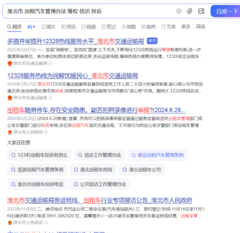Switch to the 地图 map tab
This screenshot has height=233, width=240.
point(128,27)
